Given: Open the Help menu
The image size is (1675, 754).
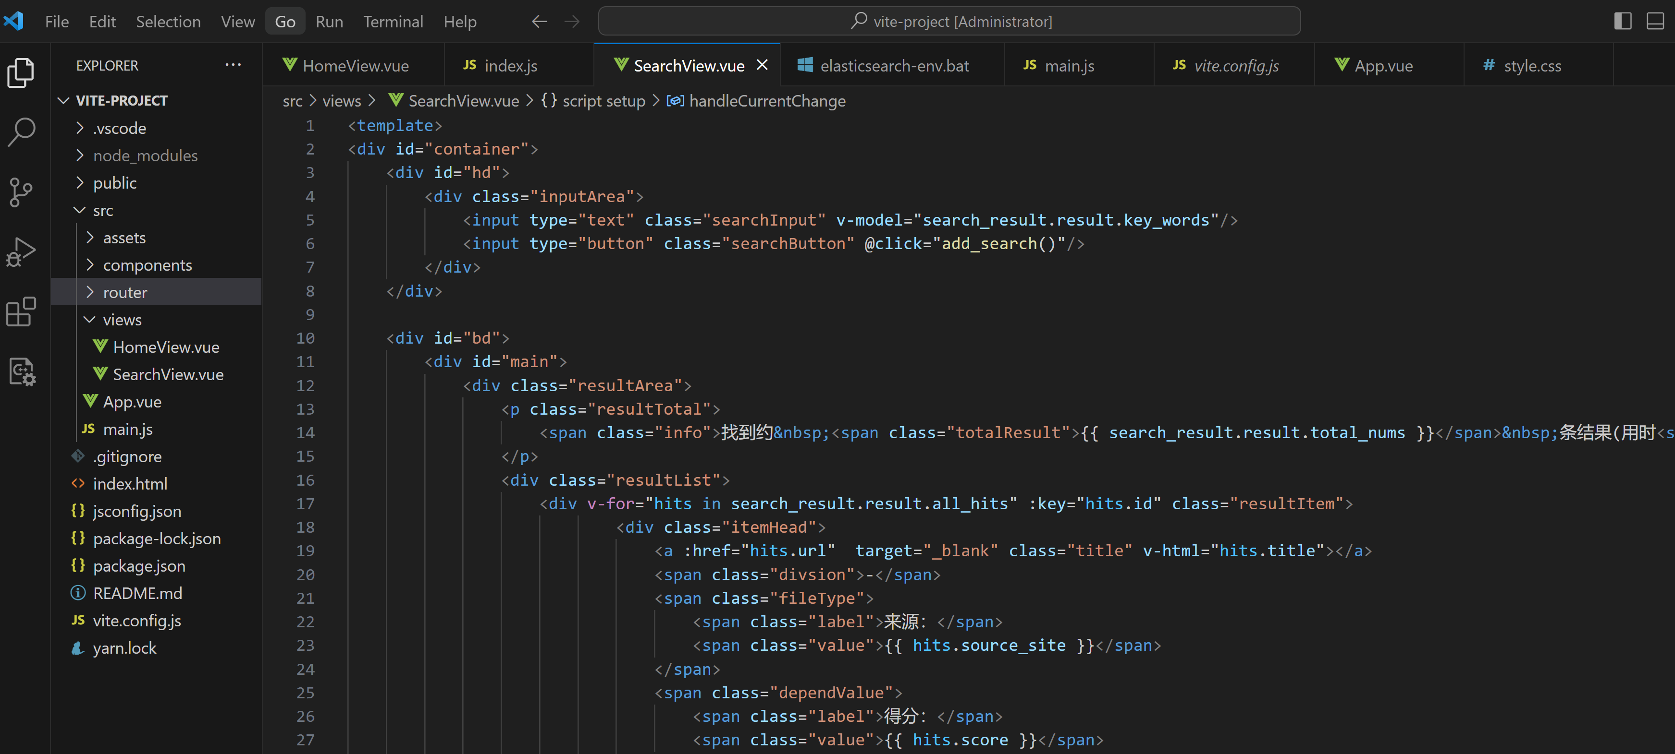Looking at the screenshot, I should (460, 22).
